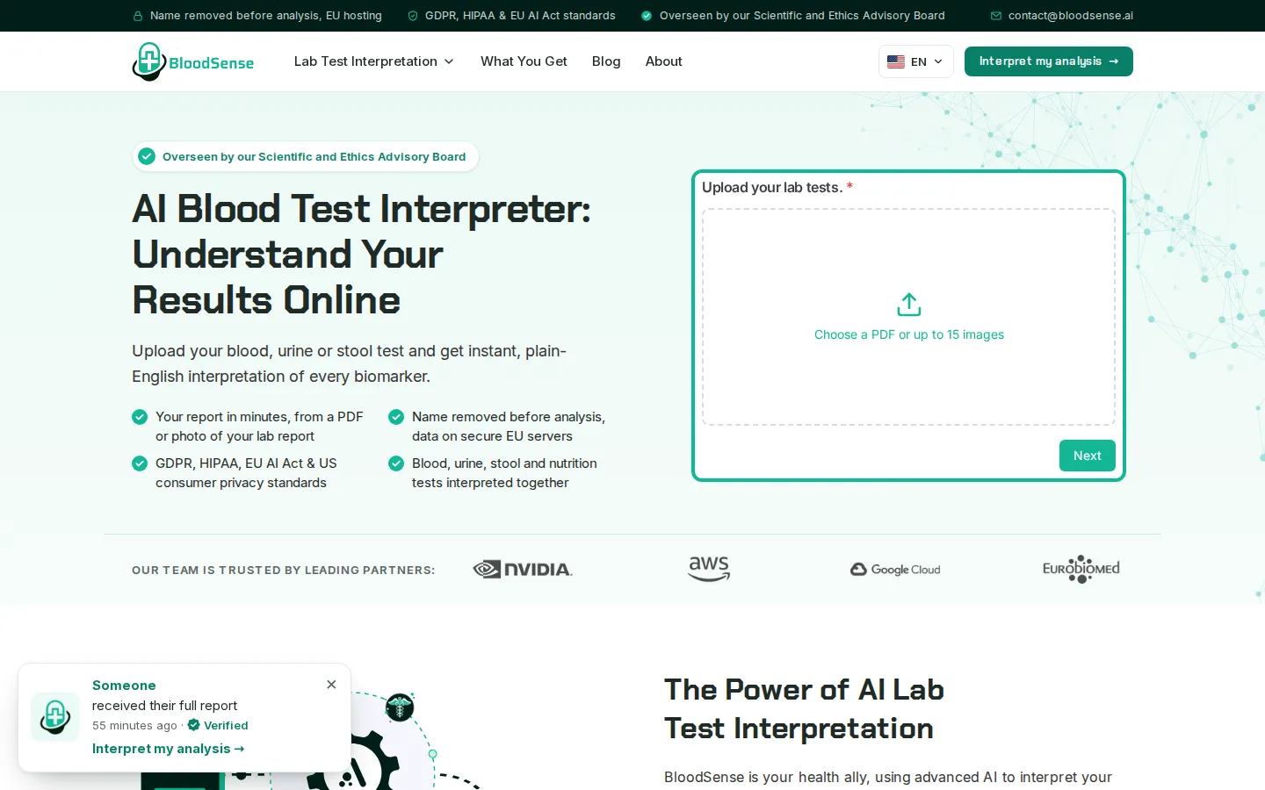
Task: Click the Google Cloud partner logo
Action: pos(895,570)
